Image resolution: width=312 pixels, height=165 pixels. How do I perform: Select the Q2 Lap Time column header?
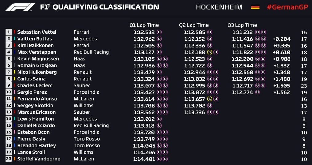click(194, 25)
